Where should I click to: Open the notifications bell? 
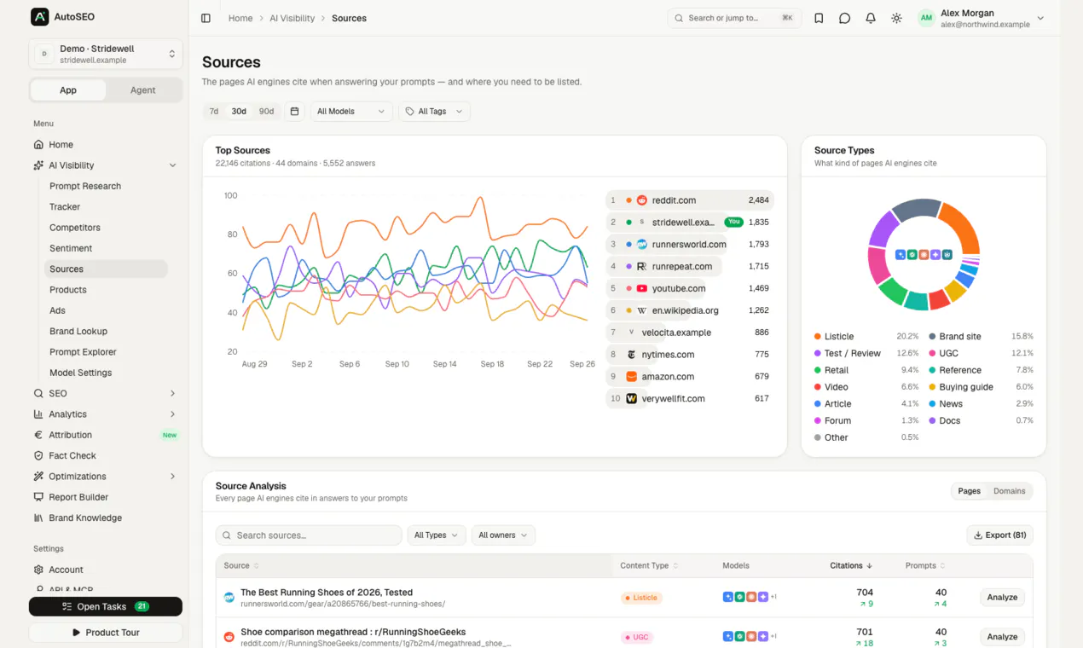[x=870, y=18]
